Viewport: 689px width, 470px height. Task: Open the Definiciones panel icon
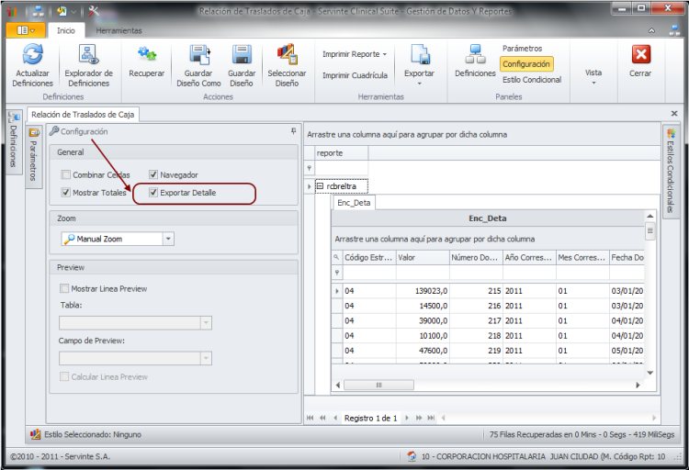[475, 55]
